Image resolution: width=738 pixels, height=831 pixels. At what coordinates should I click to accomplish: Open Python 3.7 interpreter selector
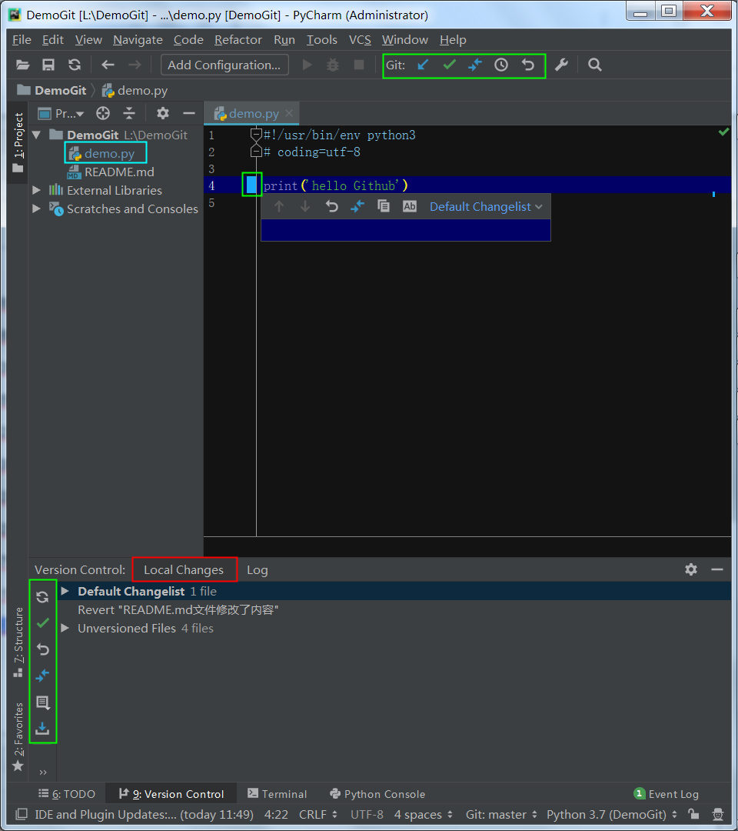click(x=612, y=815)
